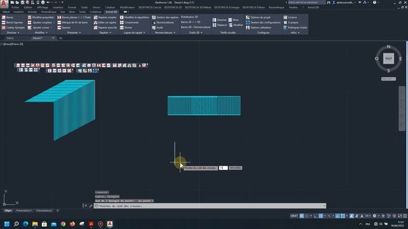Expand the Présenter panel dropdown

[x=74, y=32]
